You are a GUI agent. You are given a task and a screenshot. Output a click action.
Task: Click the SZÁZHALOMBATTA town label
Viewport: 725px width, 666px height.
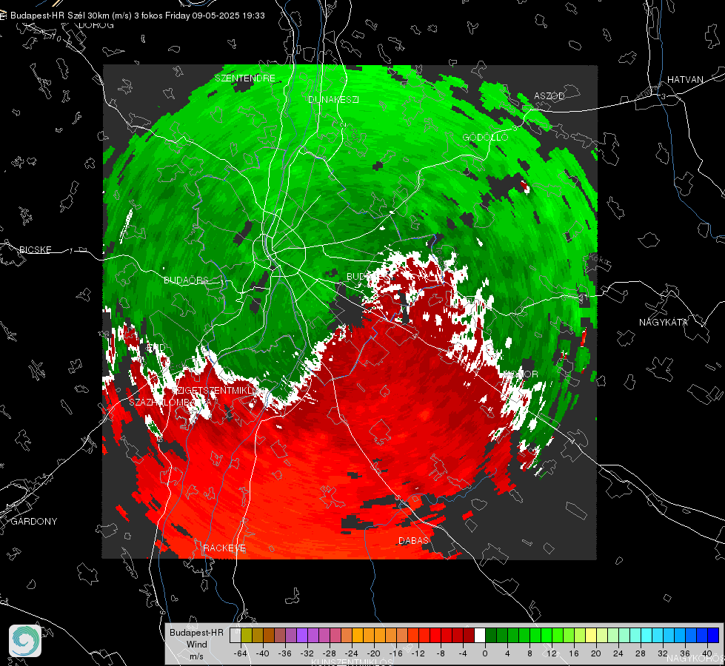[x=170, y=402]
